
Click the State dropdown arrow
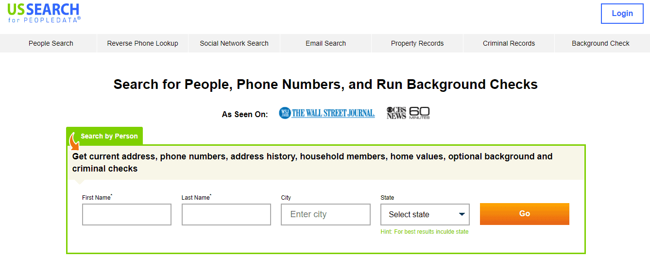(x=462, y=214)
